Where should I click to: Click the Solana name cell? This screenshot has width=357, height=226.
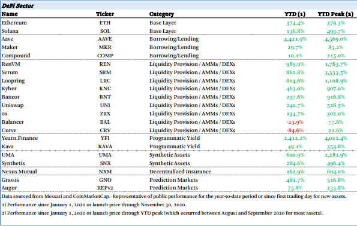point(10,31)
